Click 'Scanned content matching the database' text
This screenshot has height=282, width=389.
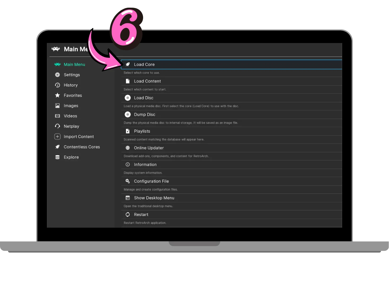pyautogui.click(x=164, y=139)
